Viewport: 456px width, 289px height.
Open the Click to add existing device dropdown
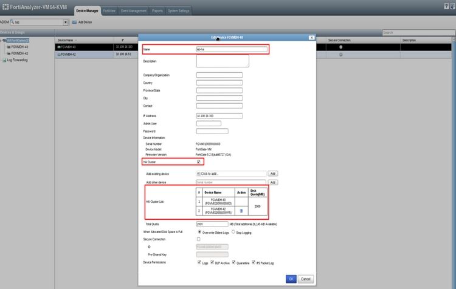[x=231, y=174]
